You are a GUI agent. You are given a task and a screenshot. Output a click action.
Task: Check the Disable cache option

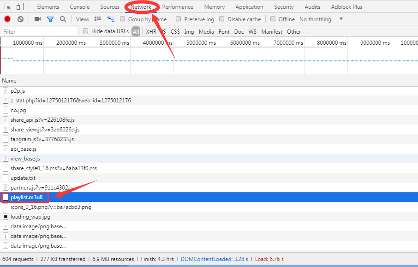(222, 18)
